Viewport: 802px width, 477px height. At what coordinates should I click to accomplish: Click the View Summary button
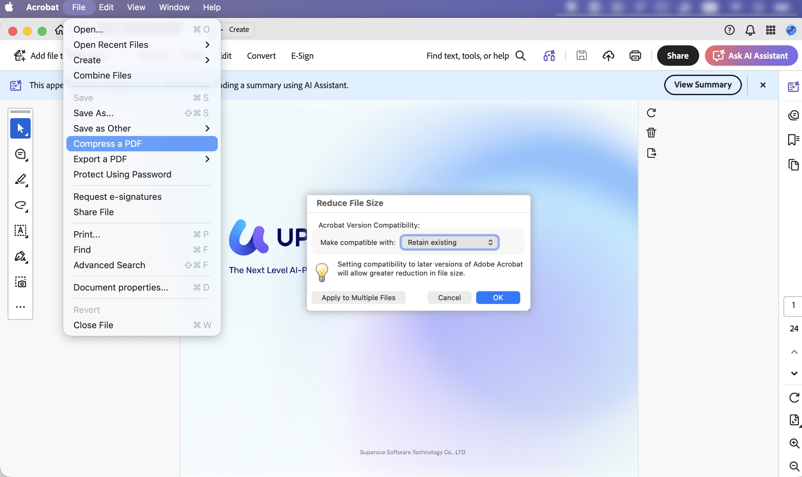(x=702, y=85)
